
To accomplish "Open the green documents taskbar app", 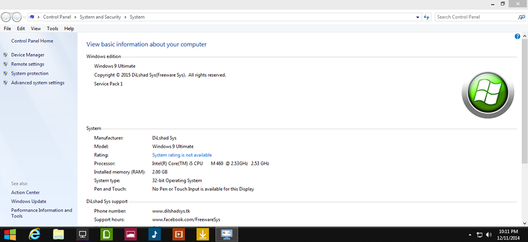I will tap(107, 234).
